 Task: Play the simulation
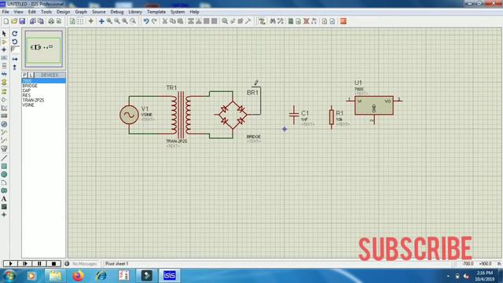(x=10, y=263)
